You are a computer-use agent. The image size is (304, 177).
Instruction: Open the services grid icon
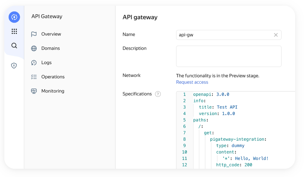pyautogui.click(x=14, y=31)
